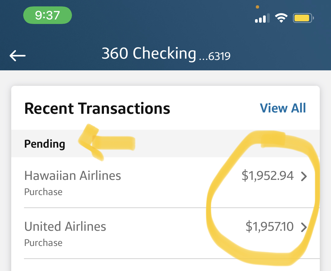The height and width of the screenshot is (271, 331).
Task: Tap the Wi-Fi status icon
Action: [281, 18]
